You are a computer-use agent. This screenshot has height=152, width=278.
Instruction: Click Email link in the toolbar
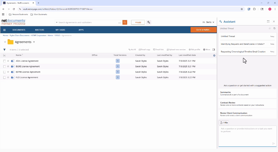158,50
